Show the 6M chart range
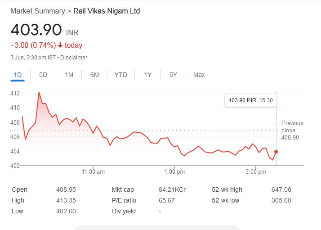Viewport: 321px width, 230px height. click(x=94, y=75)
